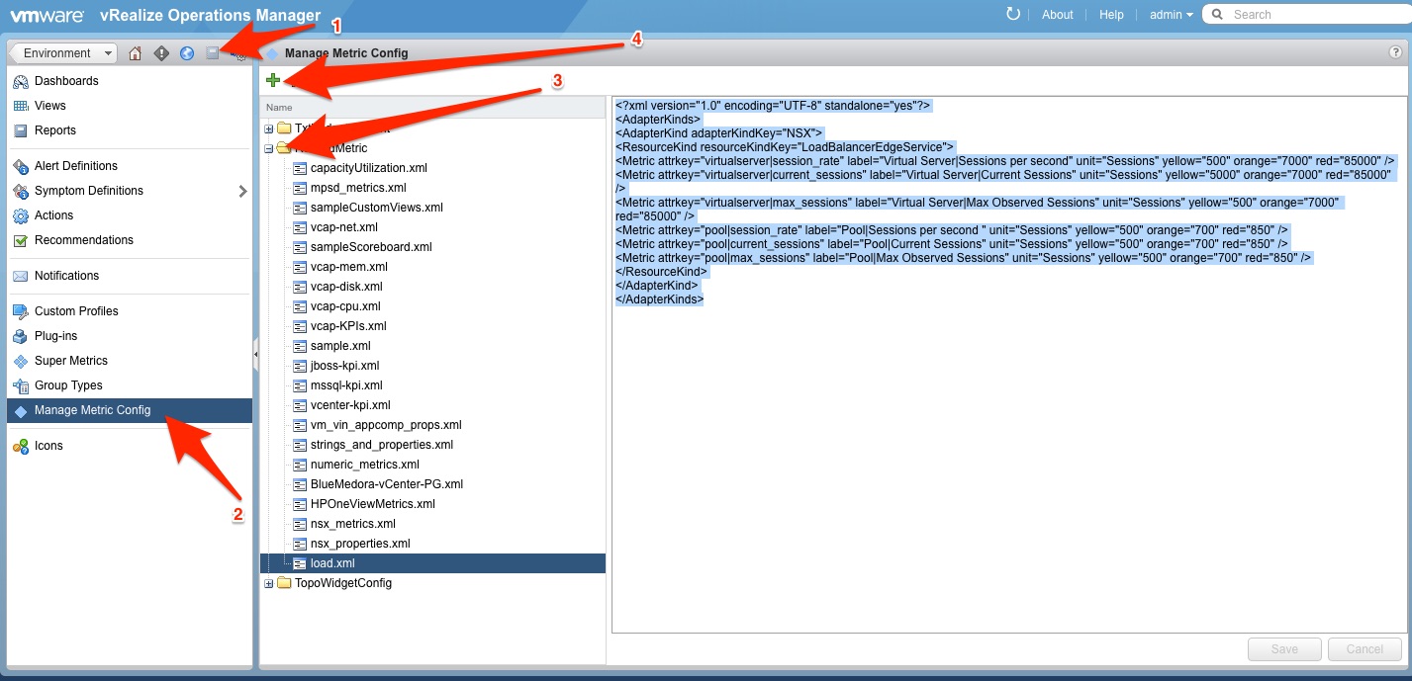Click in the Search input field
Image resolution: width=1412 pixels, height=681 pixels.
(x=1311, y=15)
